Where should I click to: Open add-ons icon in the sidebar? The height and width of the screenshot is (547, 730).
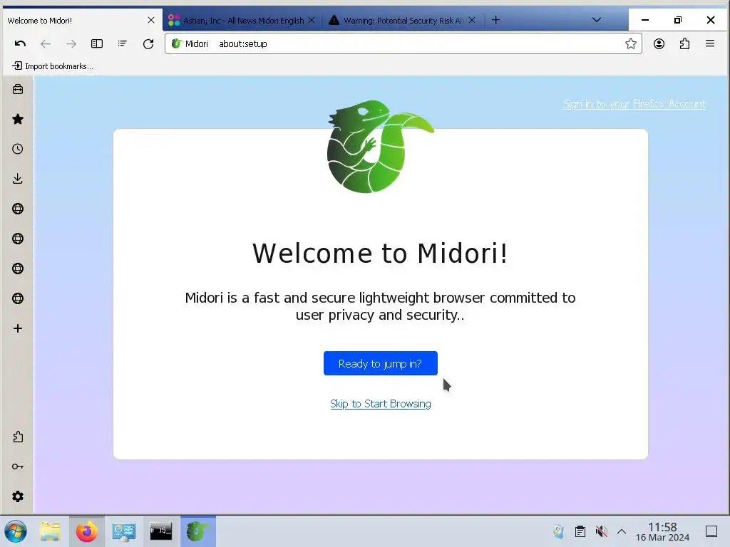(x=18, y=437)
